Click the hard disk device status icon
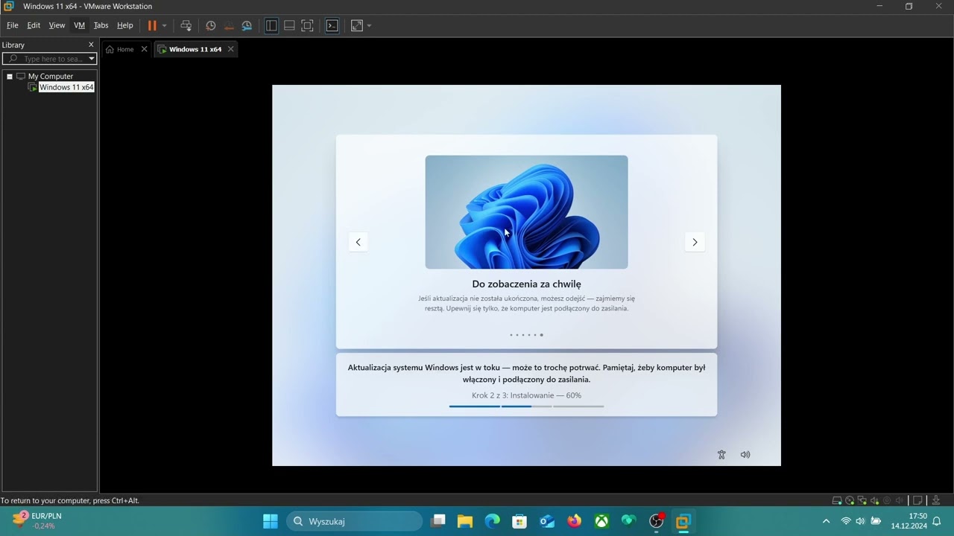The height and width of the screenshot is (536, 954). [837, 500]
